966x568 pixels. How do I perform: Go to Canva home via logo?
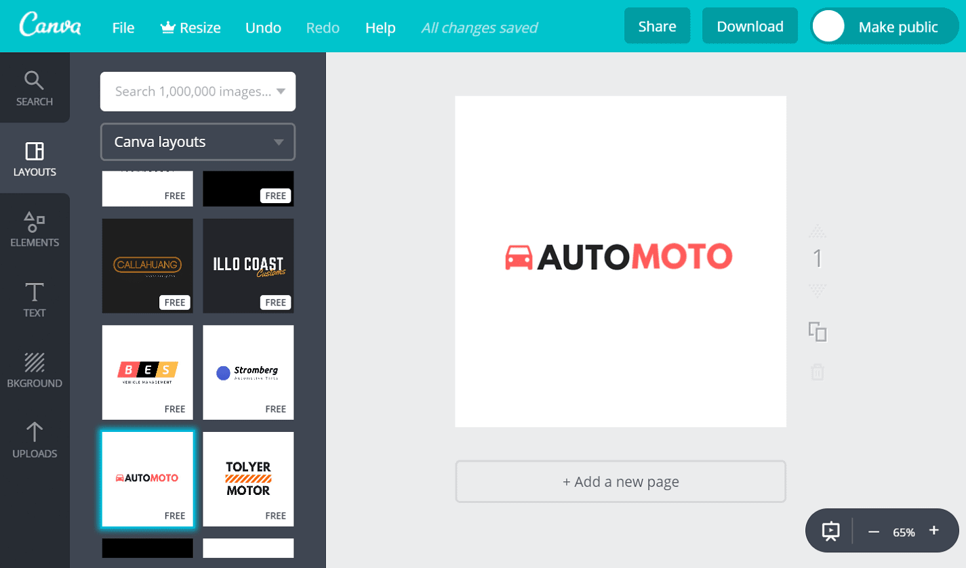[50, 26]
